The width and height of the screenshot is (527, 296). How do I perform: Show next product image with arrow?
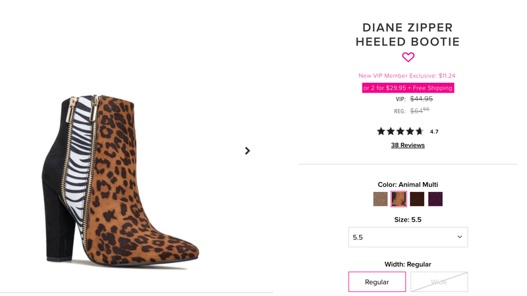click(248, 151)
